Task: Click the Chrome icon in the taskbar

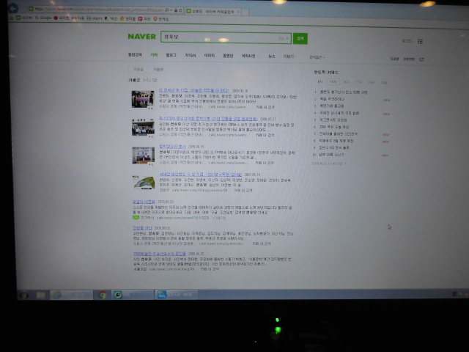Action: (x=103, y=295)
